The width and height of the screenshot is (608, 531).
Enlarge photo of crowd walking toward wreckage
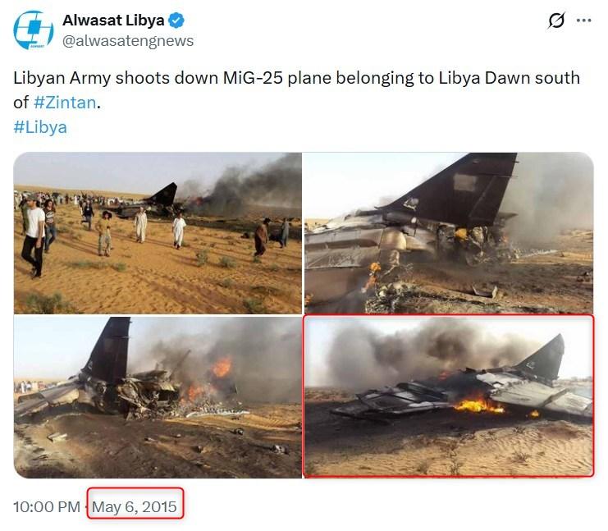(x=158, y=233)
